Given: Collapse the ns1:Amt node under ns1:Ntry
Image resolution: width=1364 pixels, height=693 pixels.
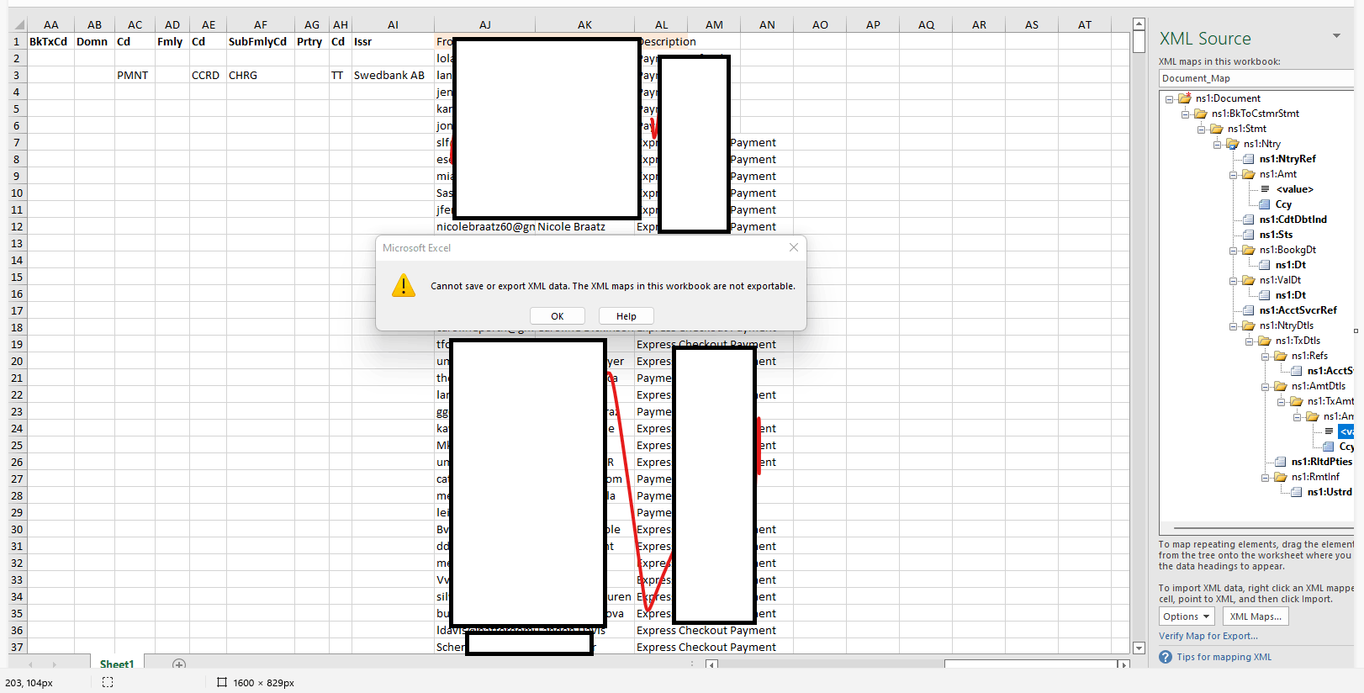Looking at the screenshot, I should coord(1234,175).
